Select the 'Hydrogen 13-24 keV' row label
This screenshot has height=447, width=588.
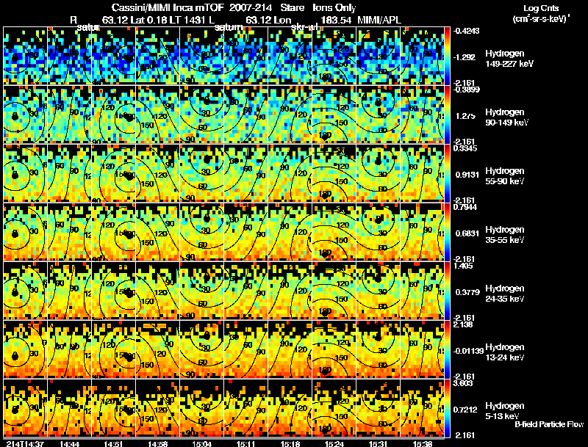(x=504, y=352)
